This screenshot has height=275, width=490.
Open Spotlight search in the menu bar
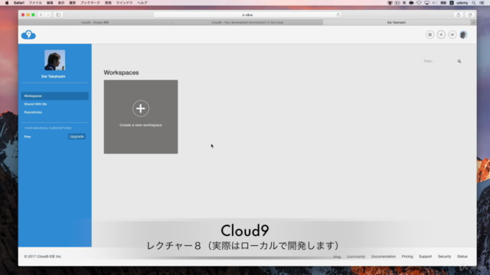tap(474, 3)
